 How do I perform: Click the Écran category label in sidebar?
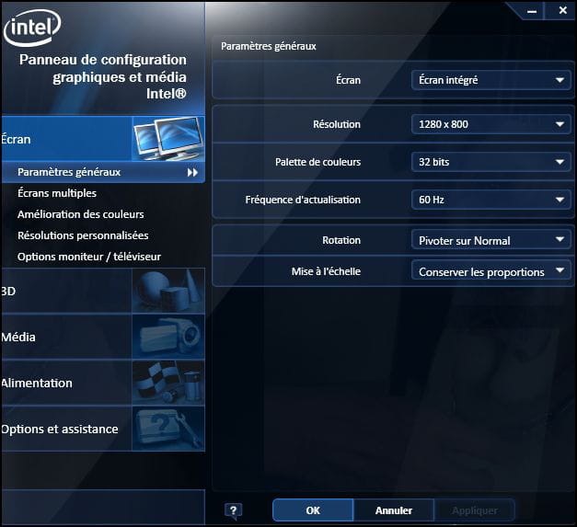(x=16, y=140)
